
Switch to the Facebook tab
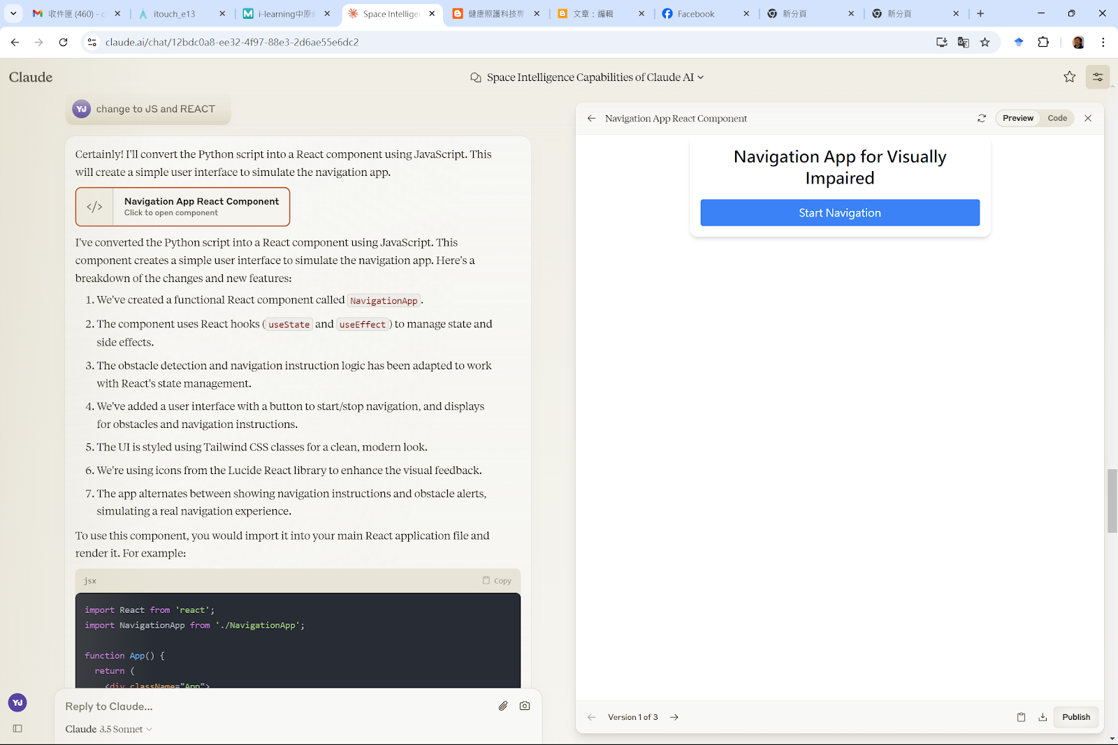coord(705,14)
